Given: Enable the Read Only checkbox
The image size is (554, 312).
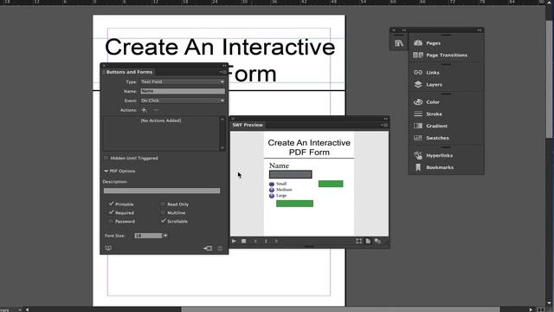Looking at the screenshot, I should coord(163,205).
